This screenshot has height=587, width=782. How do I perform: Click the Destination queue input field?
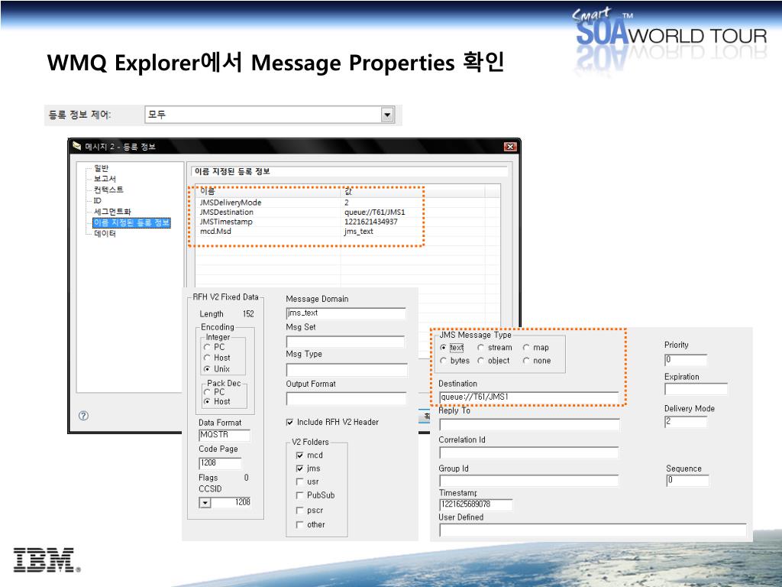coord(528,397)
